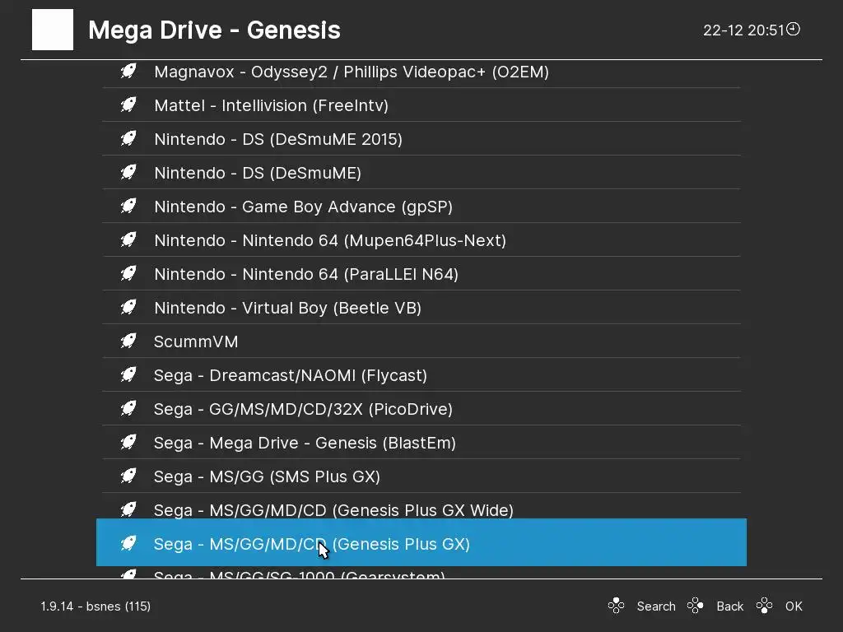Click the rocket icon beside Sega GG/MS/MD/CD/32X (PicoDrive)
Viewport: 843px width, 632px height.
click(128, 408)
